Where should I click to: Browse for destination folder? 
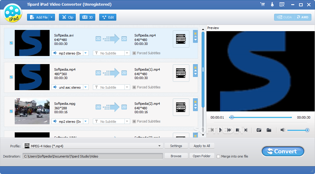(x=176, y=156)
